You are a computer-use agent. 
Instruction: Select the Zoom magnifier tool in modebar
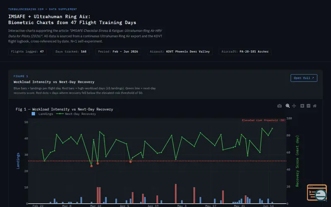click(288, 106)
